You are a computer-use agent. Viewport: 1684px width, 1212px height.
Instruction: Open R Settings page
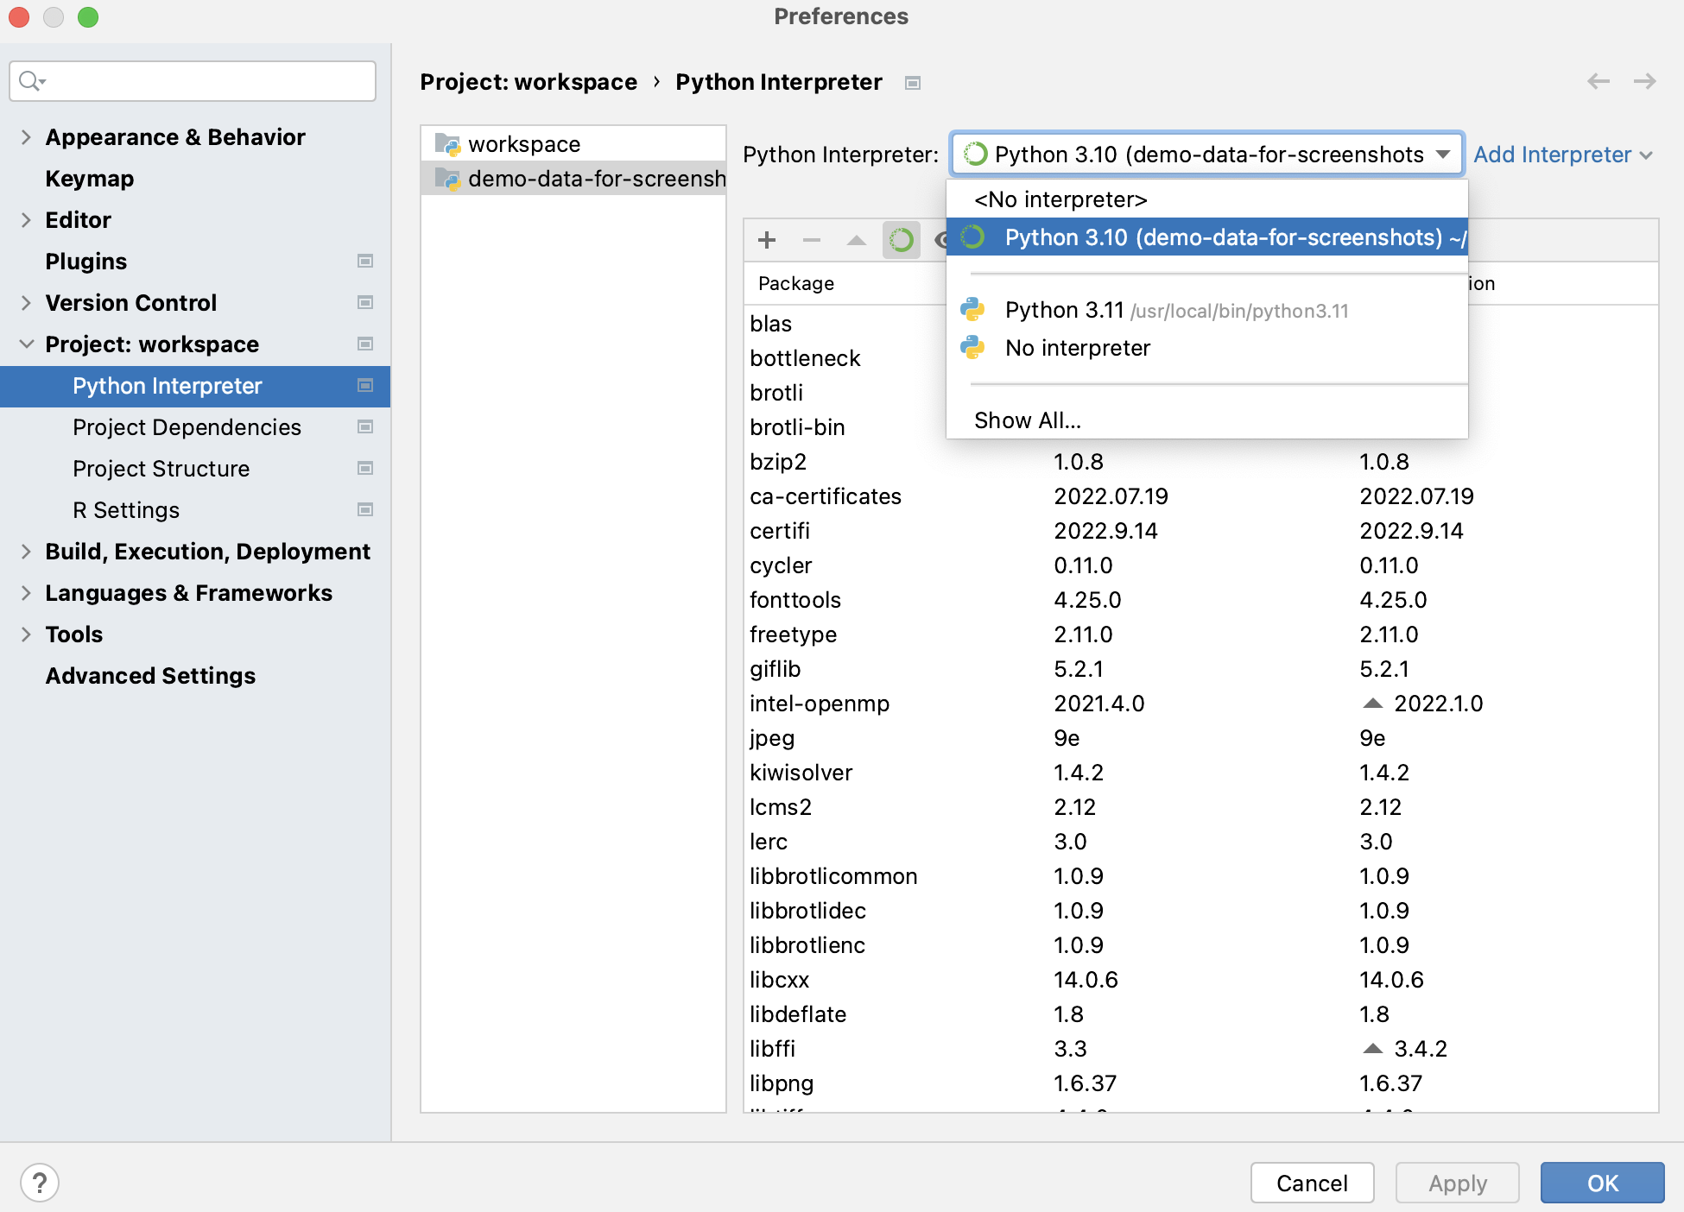point(126,510)
